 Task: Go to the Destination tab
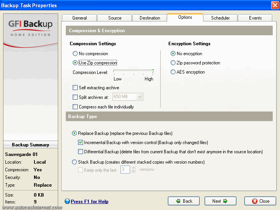pos(150,18)
